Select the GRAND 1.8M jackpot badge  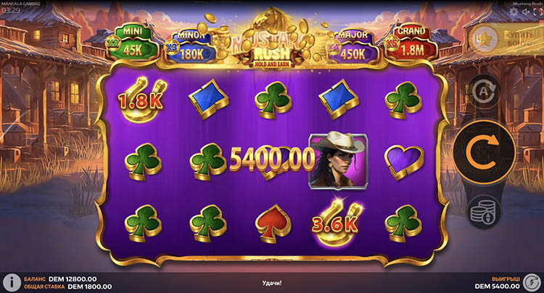pyautogui.click(x=411, y=43)
